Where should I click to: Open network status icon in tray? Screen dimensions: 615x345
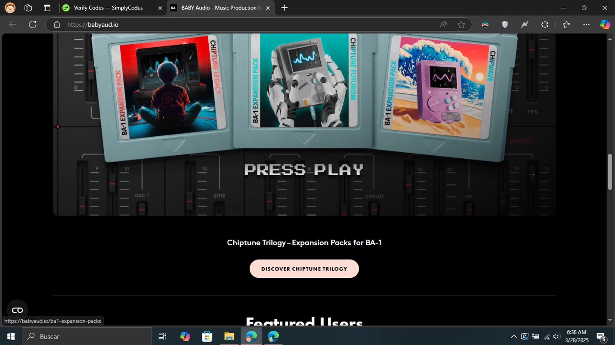pyautogui.click(x=547, y=336)
